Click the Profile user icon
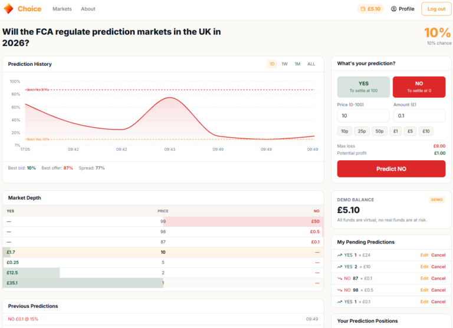Viewport: 453px width, 328px height. [x=393, y=9]
